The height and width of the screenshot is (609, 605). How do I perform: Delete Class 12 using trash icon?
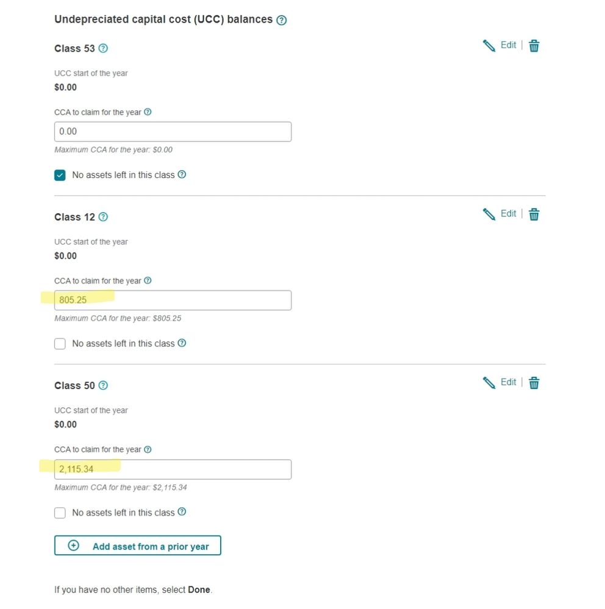(534, 214)
